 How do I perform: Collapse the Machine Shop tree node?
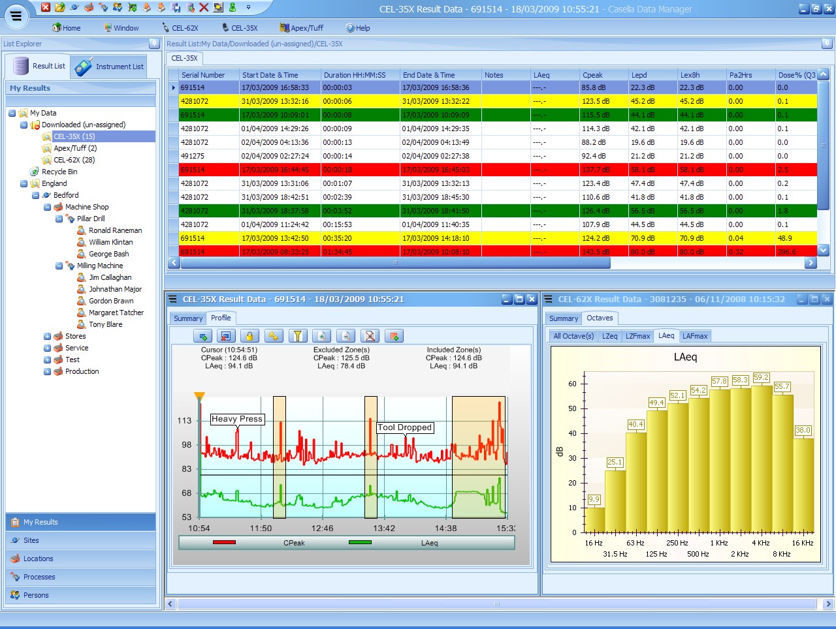point(47,207)
